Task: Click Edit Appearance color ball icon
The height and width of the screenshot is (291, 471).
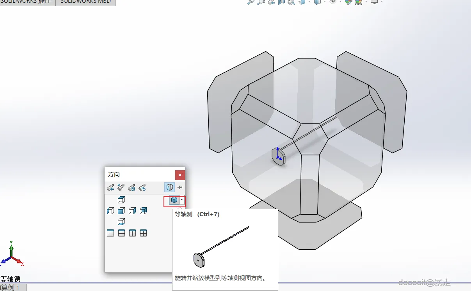Action: [348, 2]
